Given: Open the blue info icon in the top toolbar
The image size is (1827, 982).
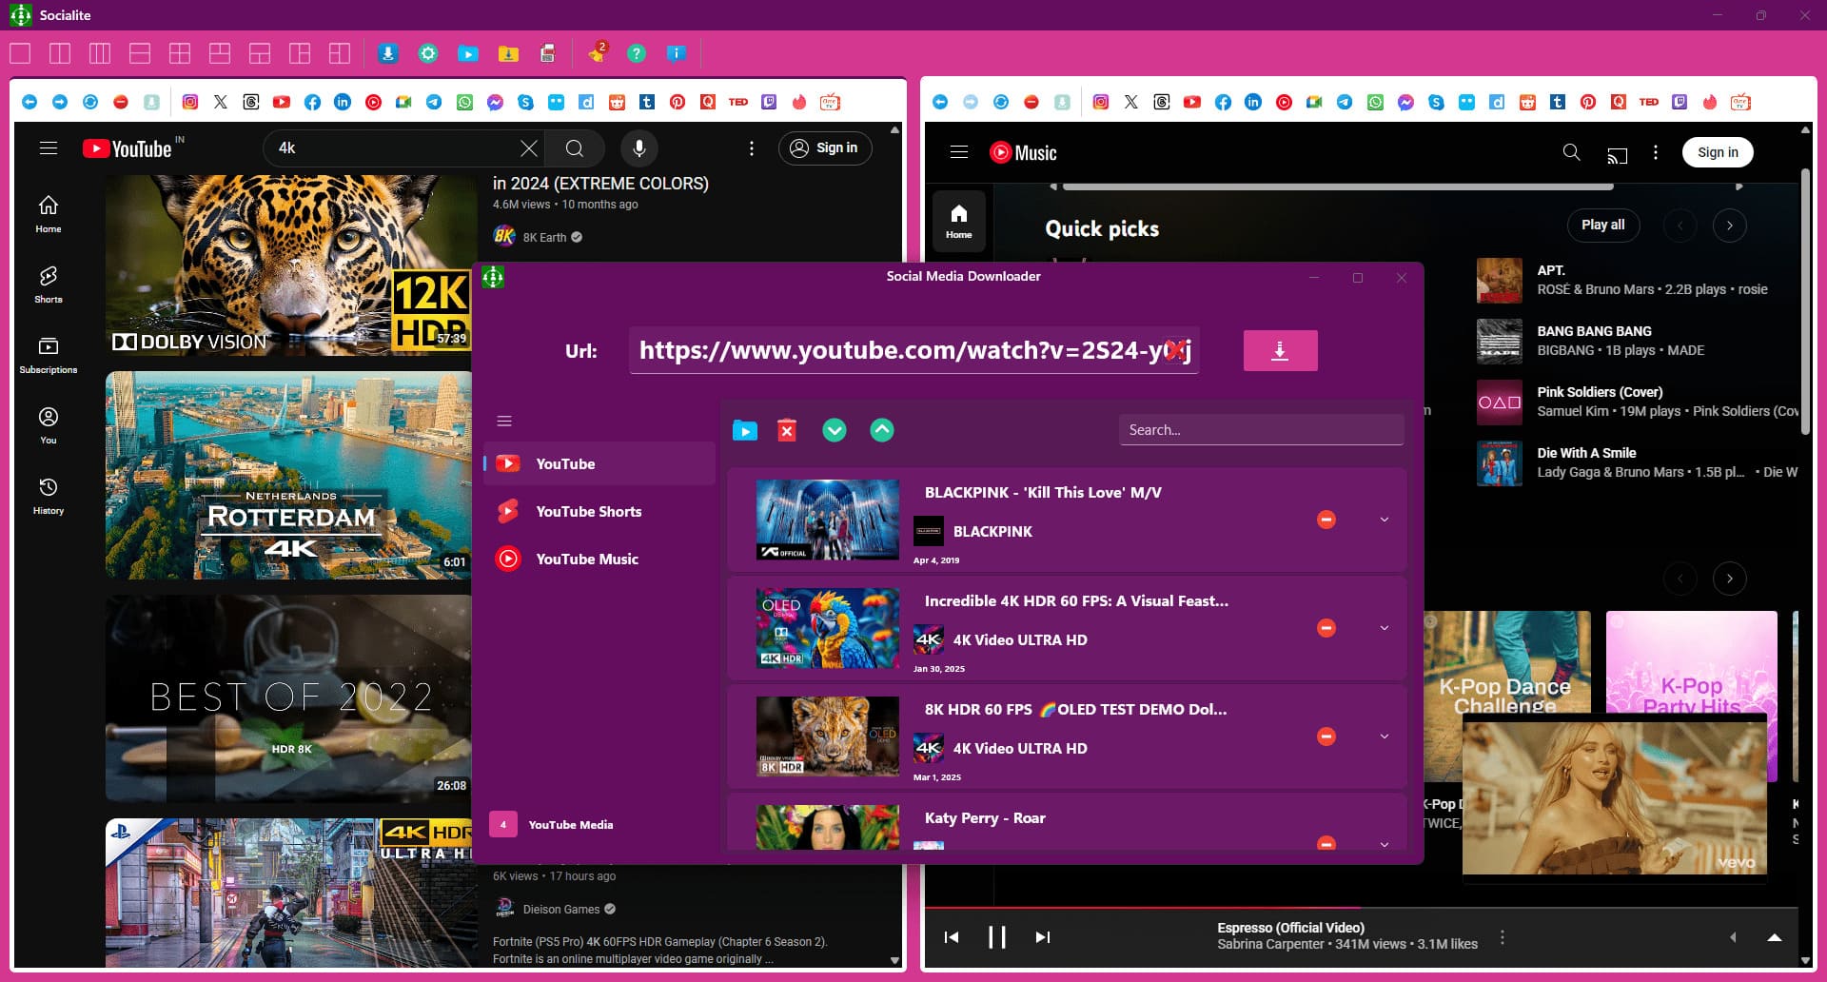Looking at the screenshot, I should pyautogui.click(x=677, y=53).
